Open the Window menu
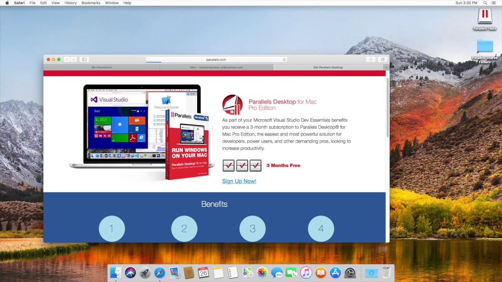This screenshot has width=502, height=282. (x=112, y=3)
